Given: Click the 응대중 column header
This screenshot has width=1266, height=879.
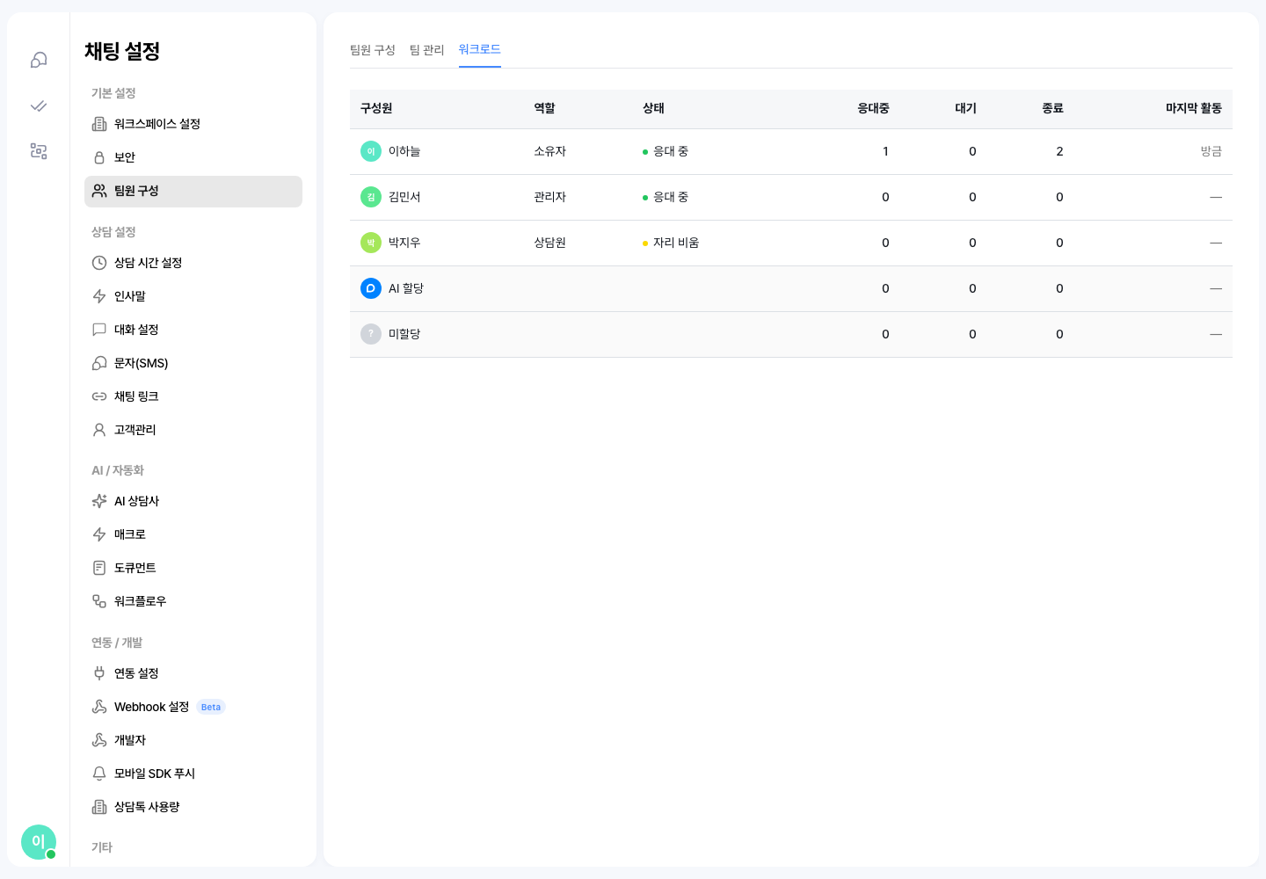Looking at the screenshot, I should (873, 108).
